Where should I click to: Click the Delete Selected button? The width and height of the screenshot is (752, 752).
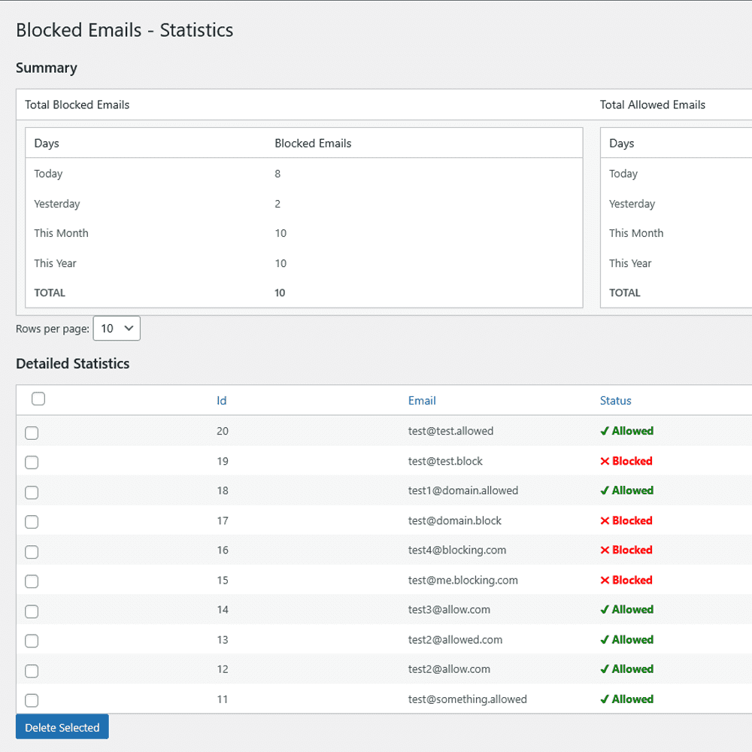[62, 727]
